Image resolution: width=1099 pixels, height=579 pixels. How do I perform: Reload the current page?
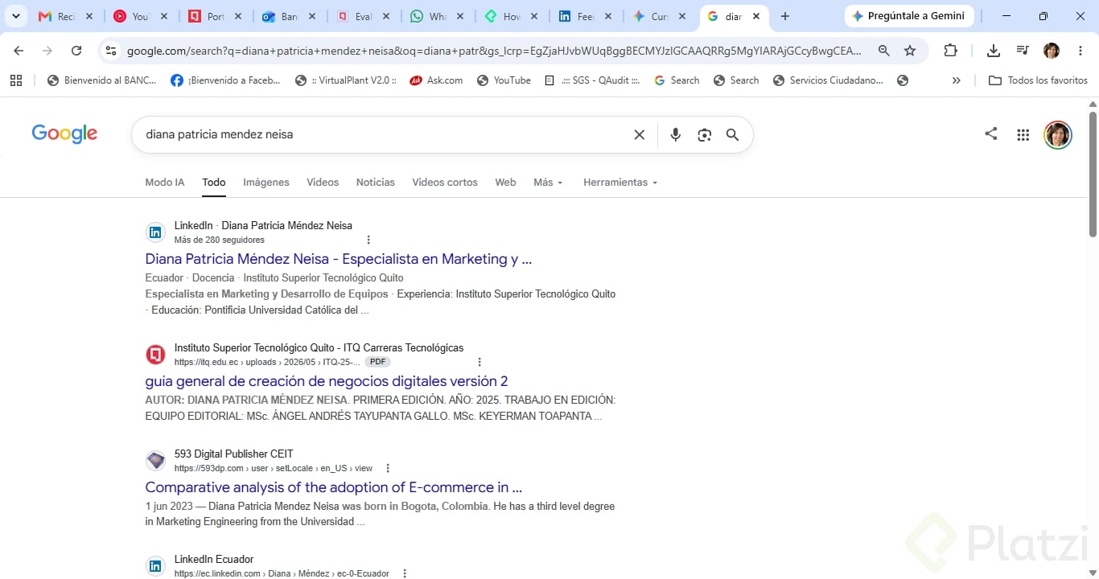tap(76, 51)
